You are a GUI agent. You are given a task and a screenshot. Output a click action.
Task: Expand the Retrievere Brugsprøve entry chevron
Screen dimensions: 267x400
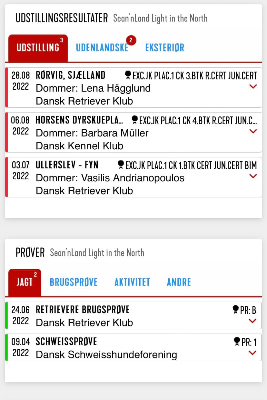pos(252,321)
